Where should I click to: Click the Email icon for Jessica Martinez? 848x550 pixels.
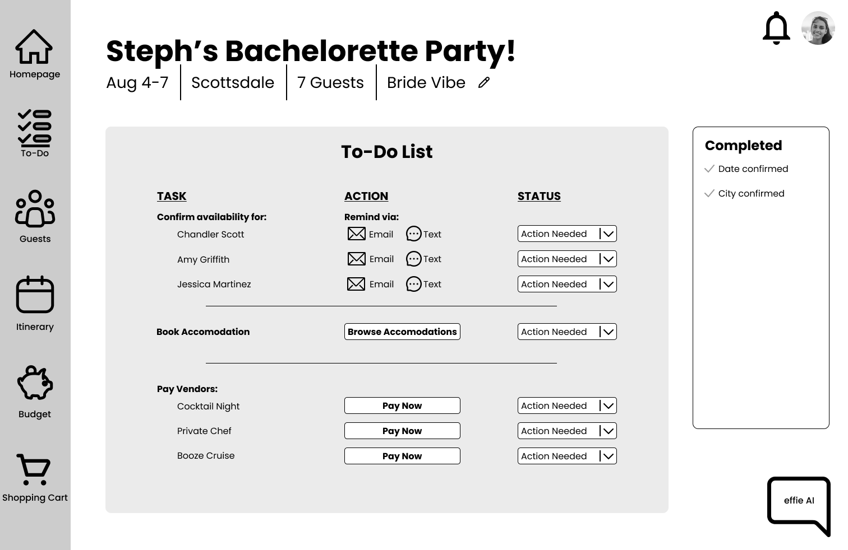356,284
